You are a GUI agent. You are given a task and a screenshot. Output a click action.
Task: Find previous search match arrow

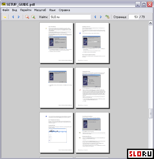point(95,17)
